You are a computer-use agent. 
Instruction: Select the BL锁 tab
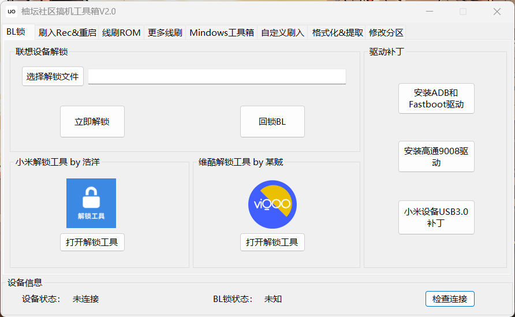tap(16, 32)
